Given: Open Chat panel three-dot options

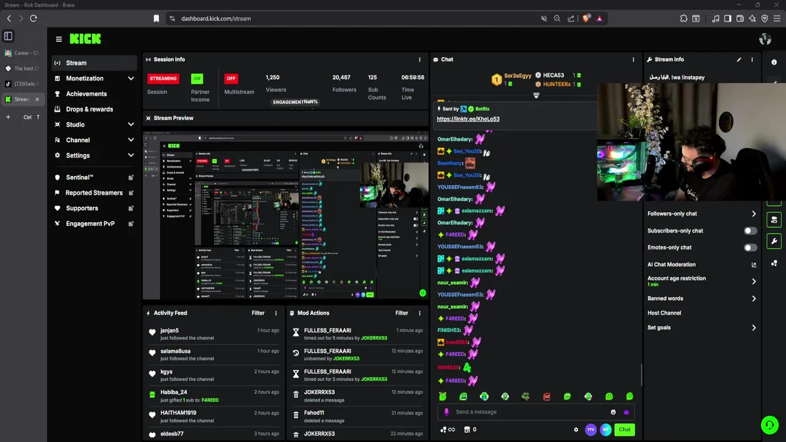Looking at the screenshot, I should coord(633,60).
